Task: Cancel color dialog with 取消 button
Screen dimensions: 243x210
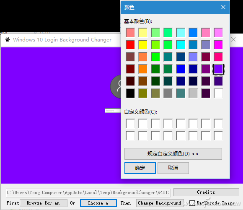Action: 173,168
